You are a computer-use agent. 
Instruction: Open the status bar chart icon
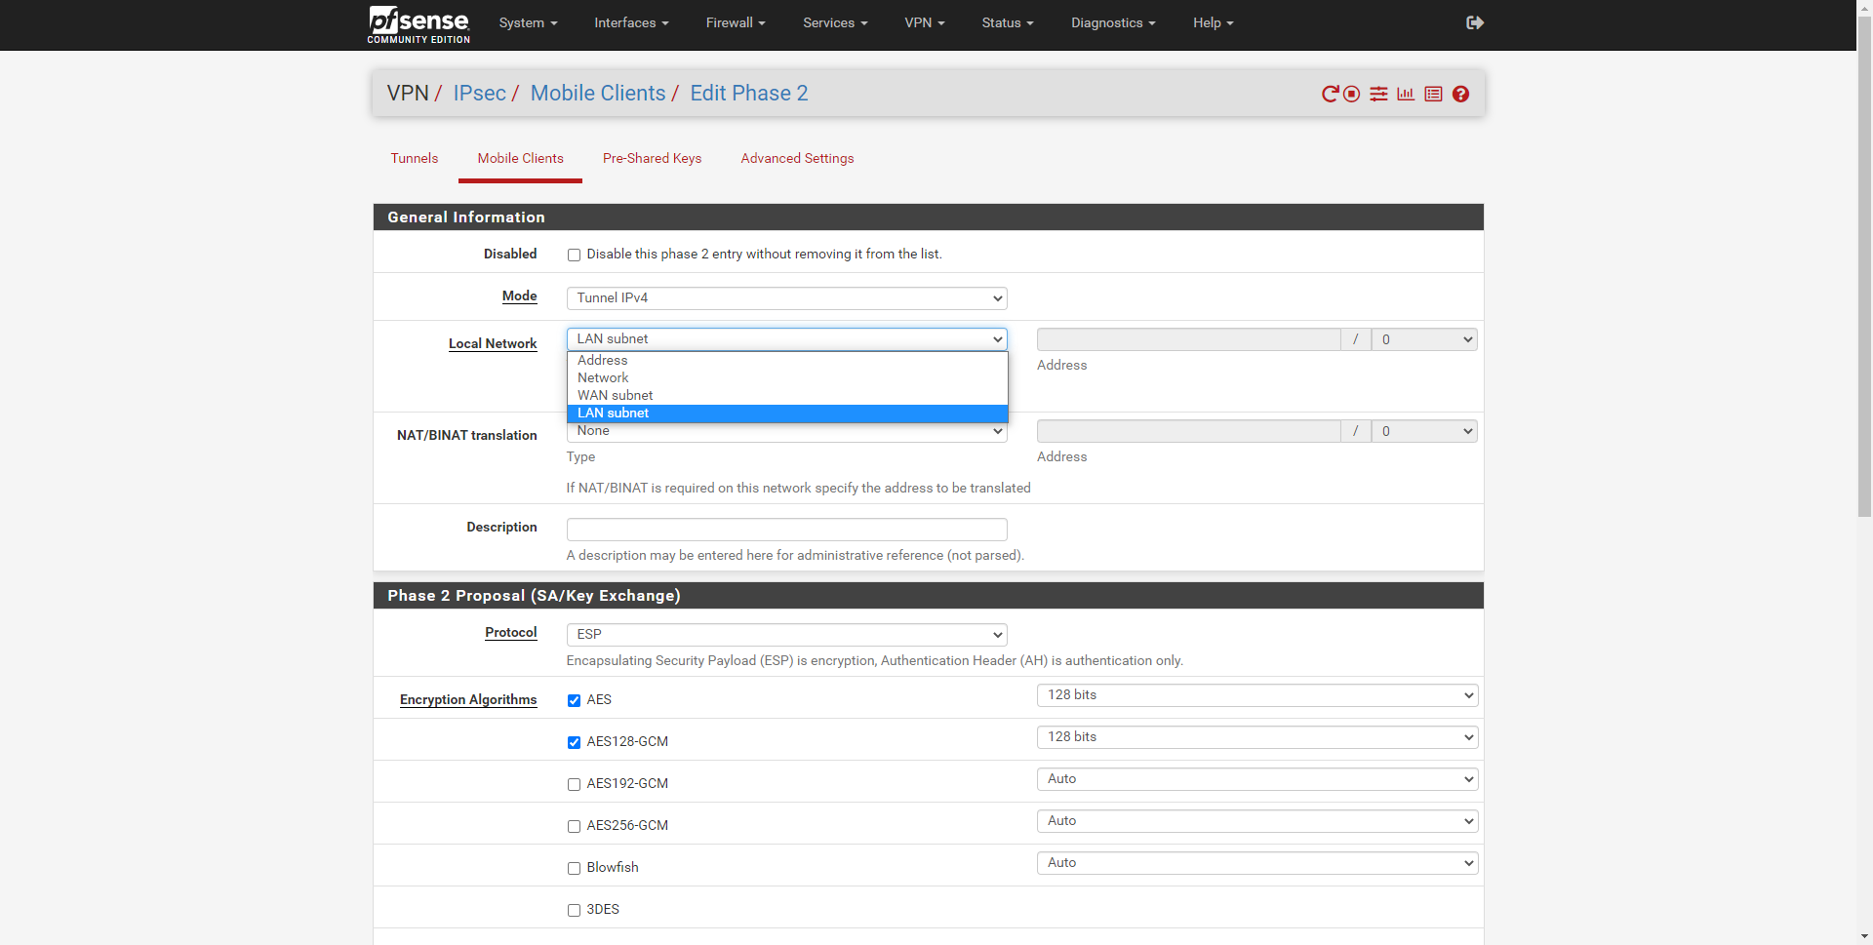pos(1406,94)
